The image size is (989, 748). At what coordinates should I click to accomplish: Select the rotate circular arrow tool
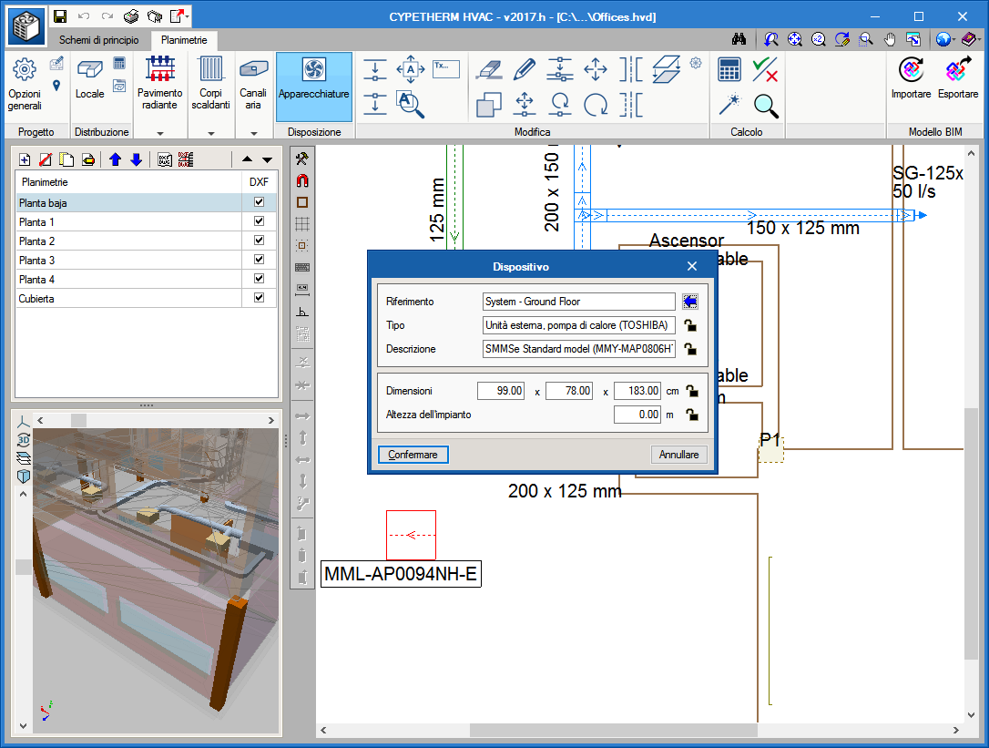coord(596,105)
